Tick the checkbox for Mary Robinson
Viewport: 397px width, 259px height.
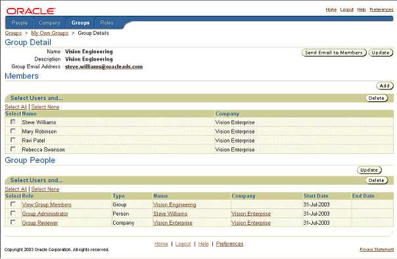pos(13,131)
